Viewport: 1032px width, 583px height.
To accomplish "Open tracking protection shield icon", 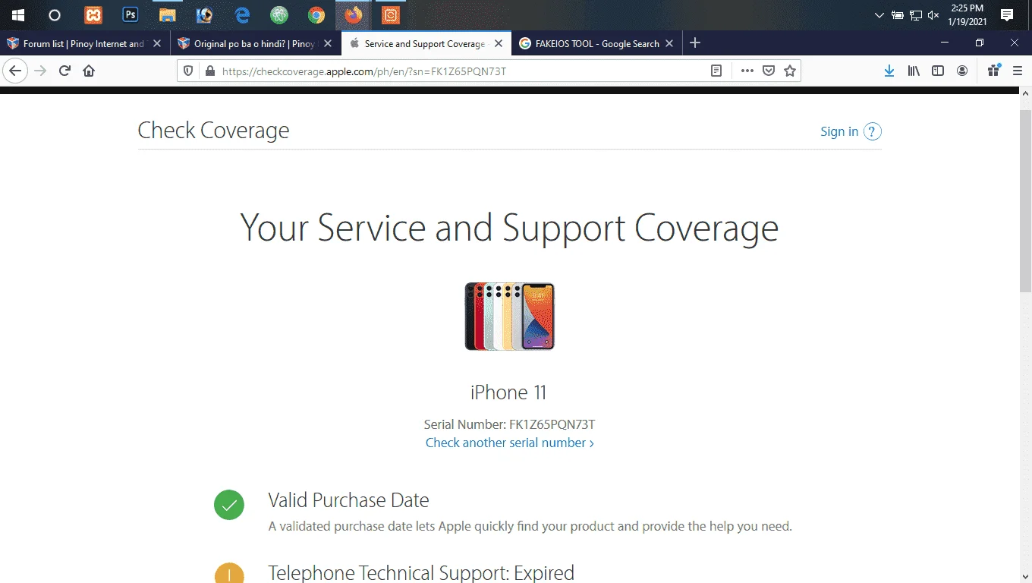I will (190, 71).
